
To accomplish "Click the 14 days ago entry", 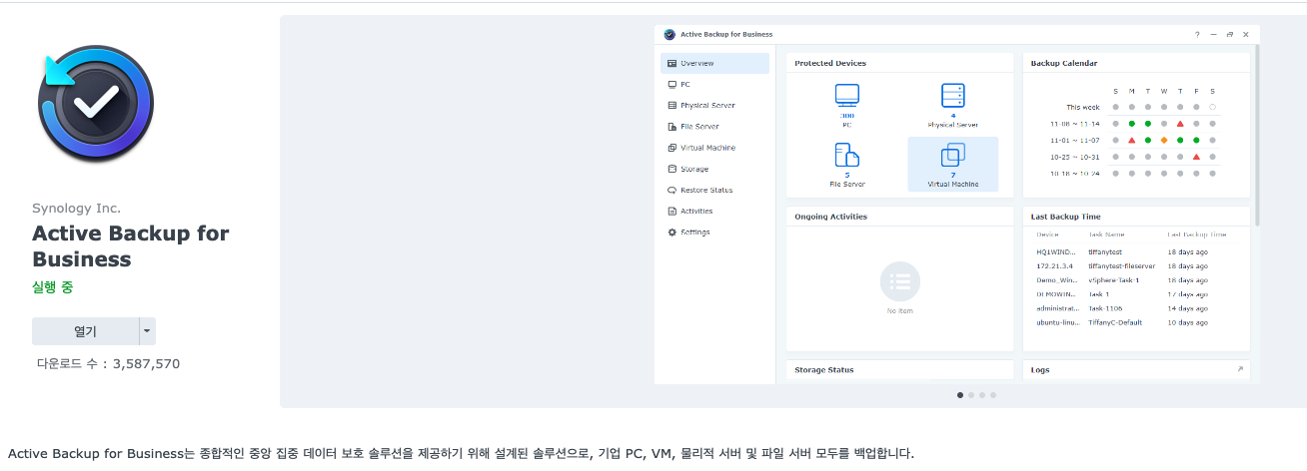I will tap(1187, 308).
